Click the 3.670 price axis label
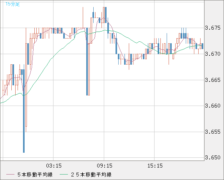 point(213,54)
